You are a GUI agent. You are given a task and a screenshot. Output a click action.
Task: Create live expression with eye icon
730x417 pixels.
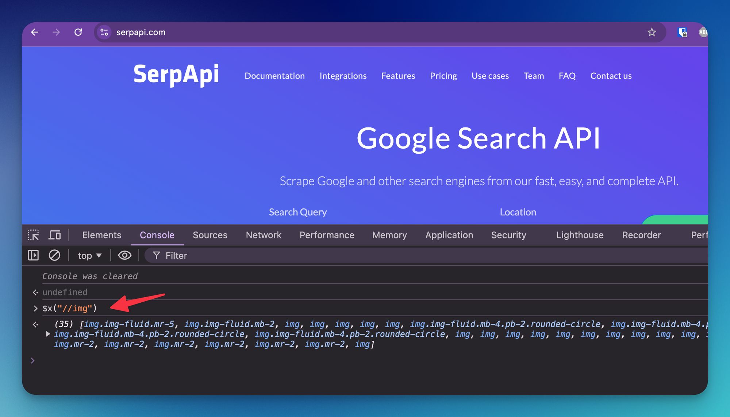pos(124,255)
